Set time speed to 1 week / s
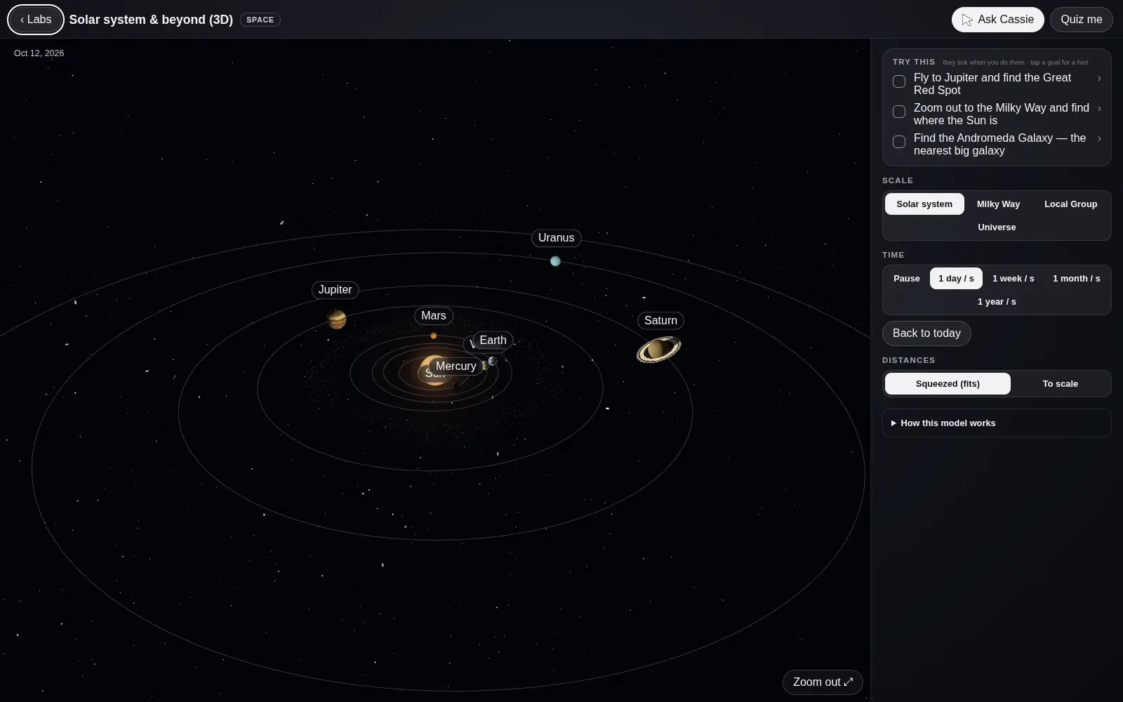The image size is (1123, 702). 1013,279
